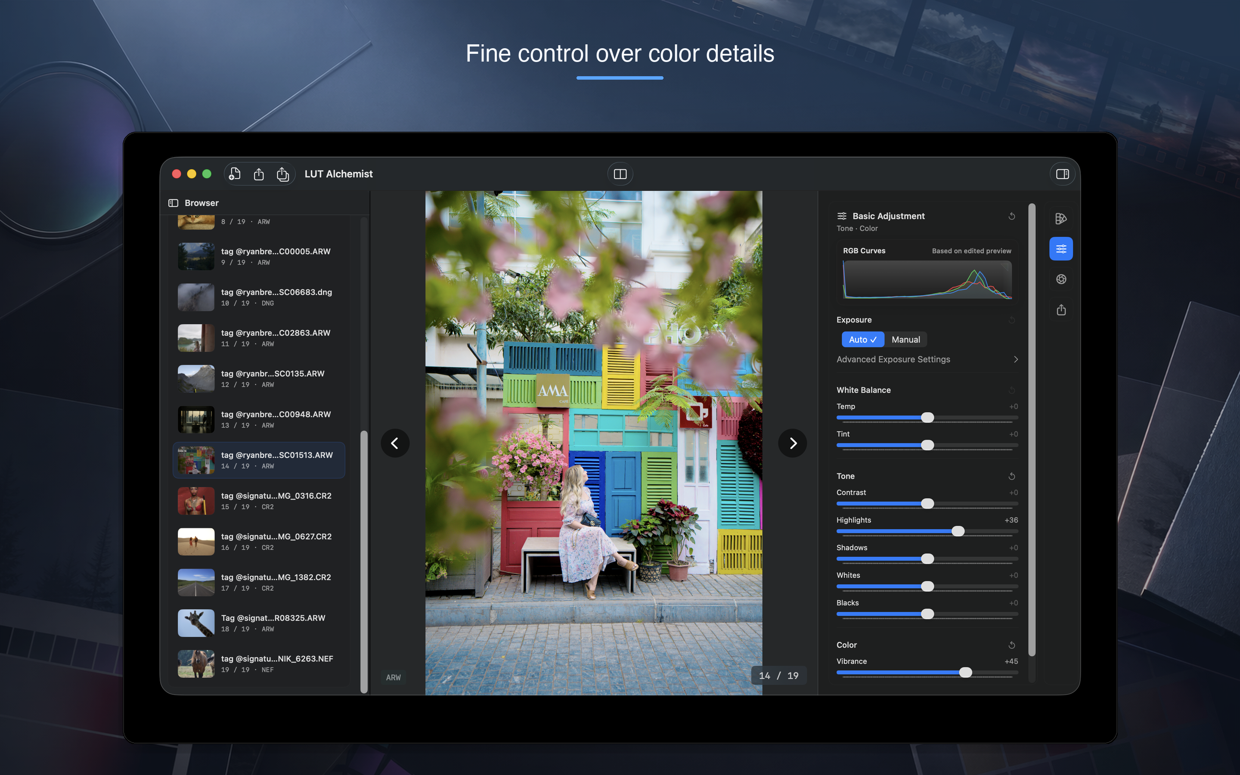Screen dimensions: 1240x775
Task: Click the cat thumbnail labeled 8 / 19
Action: (x=196, y=223)
